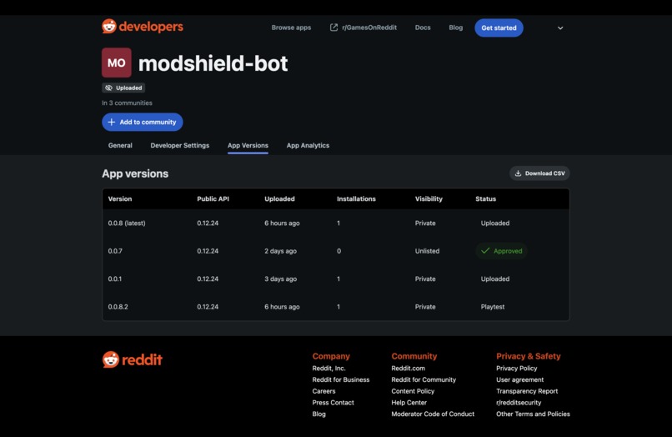672x437 pixels.
Task: Click Add to community button
Action: pyautogui.click(x=143, y=122)
